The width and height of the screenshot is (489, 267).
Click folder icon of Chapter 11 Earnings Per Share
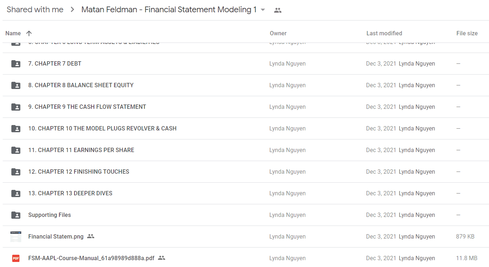tap(16, 150)
